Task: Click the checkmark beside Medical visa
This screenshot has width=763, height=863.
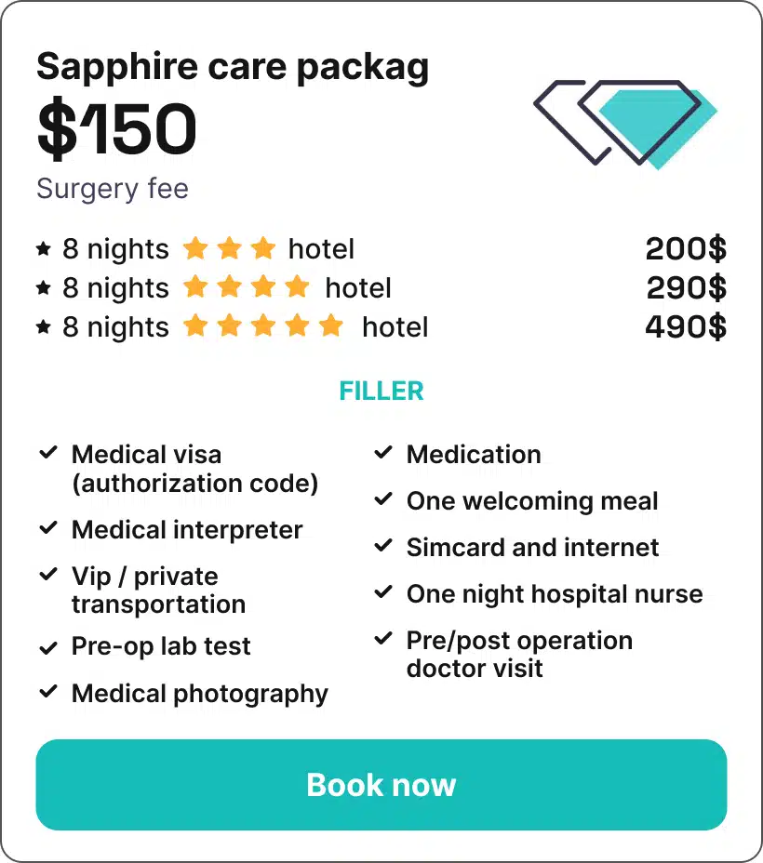Action: [48, 453]
